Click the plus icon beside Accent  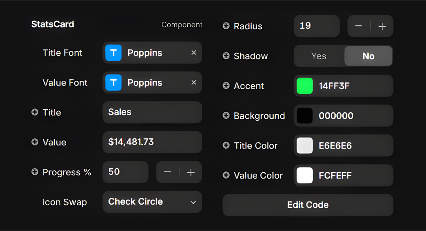(x=226, y=86)
